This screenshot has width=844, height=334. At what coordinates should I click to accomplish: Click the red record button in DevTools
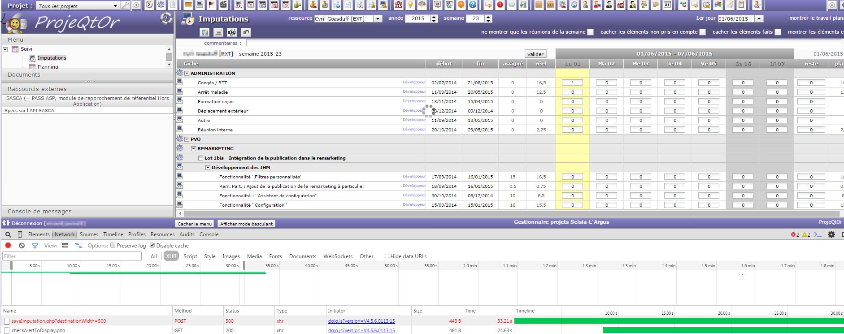point(8,246)
